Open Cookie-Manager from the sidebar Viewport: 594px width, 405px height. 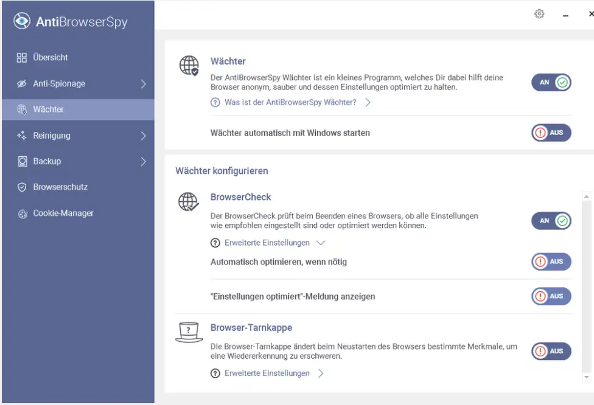click(63, 213)
